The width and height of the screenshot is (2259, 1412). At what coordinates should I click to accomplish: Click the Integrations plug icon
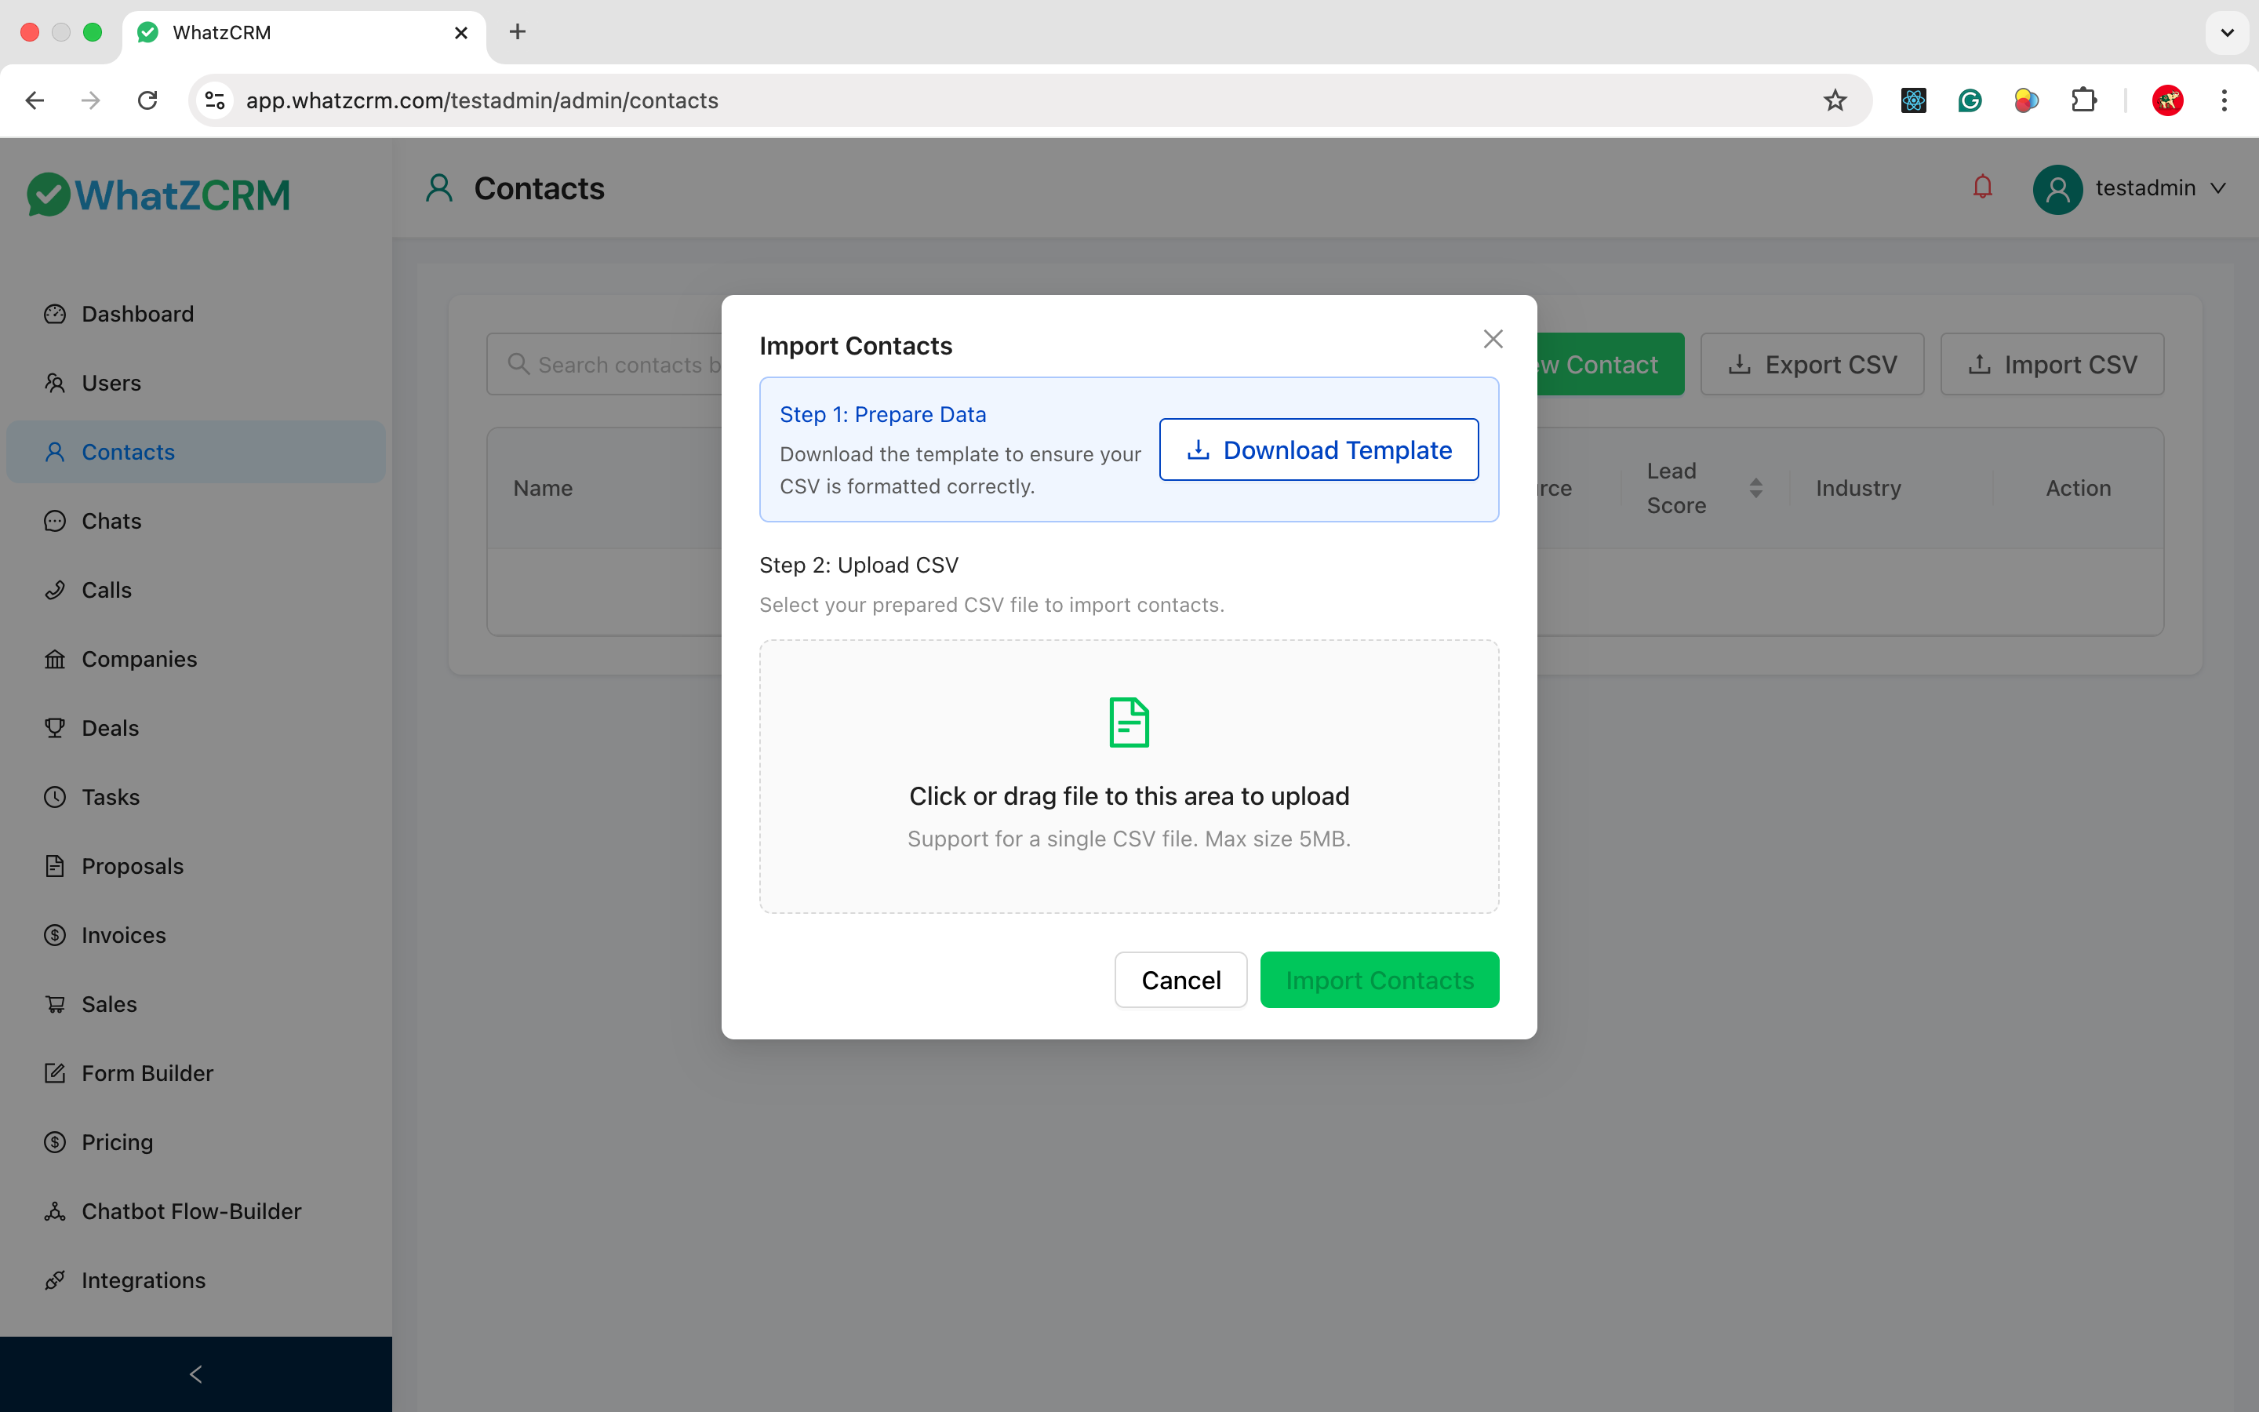pyautogui.click(x=54, y=1280)
